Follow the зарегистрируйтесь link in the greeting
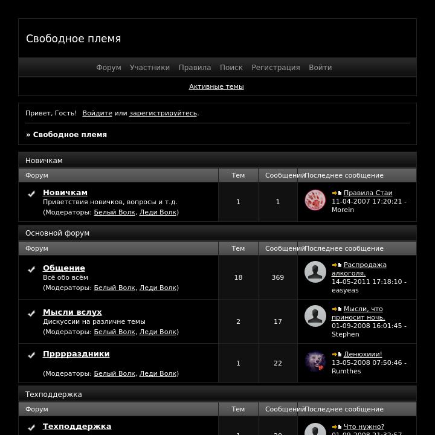 pos(163,113)
